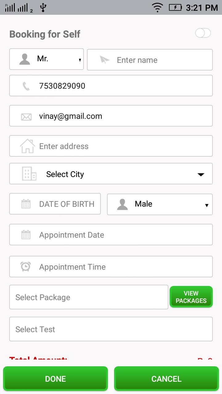Click the CANCEL button
The width and height of the screenshot is (222, 394).
point(166,379)
